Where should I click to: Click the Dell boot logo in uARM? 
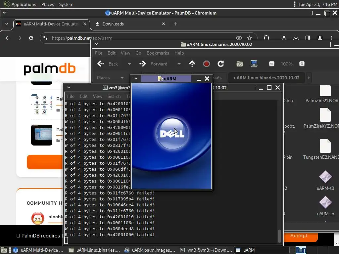click(172, 134)
